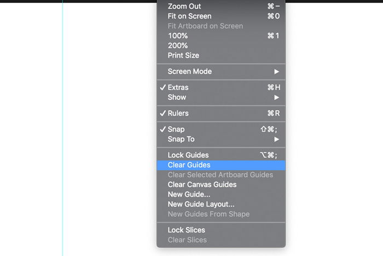Choose Clear Canvas Guides

click(x=221, y=185)
